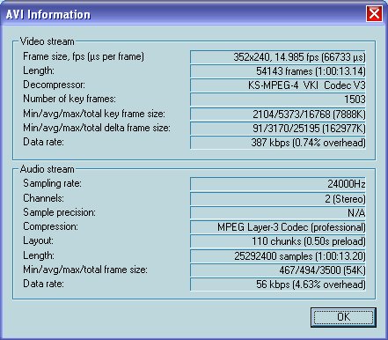
Task: Click the video data rate 387 kbps value
Action: click(x=278, y=143)
